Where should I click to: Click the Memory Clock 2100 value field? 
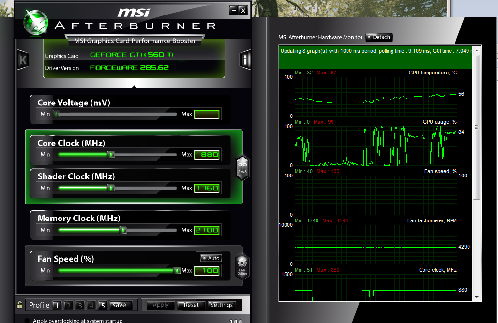207,230
